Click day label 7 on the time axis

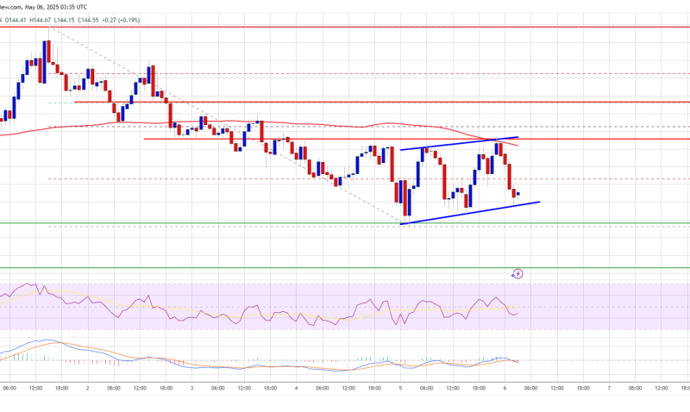pyautogui.click(x=609, y=388)
